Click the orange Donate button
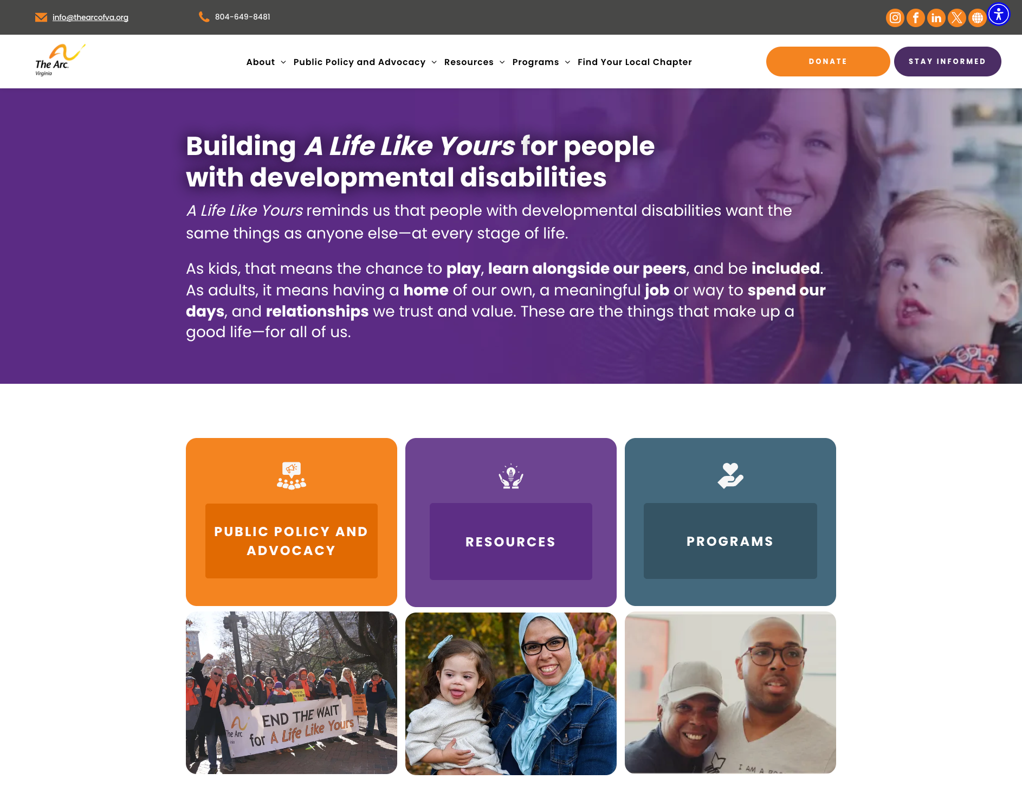Screen dimensions: 1022x786 point(828,61)
